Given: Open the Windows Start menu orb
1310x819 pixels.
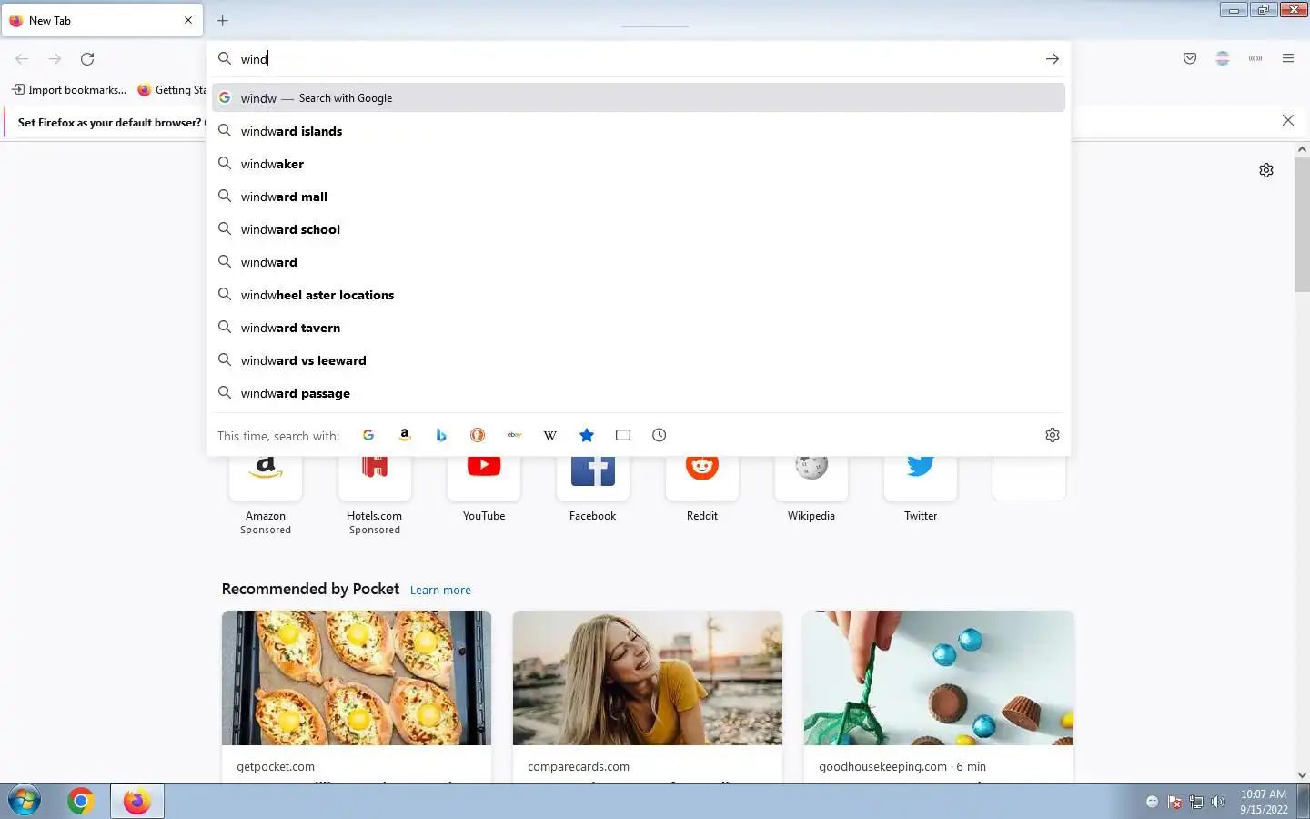Looking at the screenshot, I should [25, 801].
